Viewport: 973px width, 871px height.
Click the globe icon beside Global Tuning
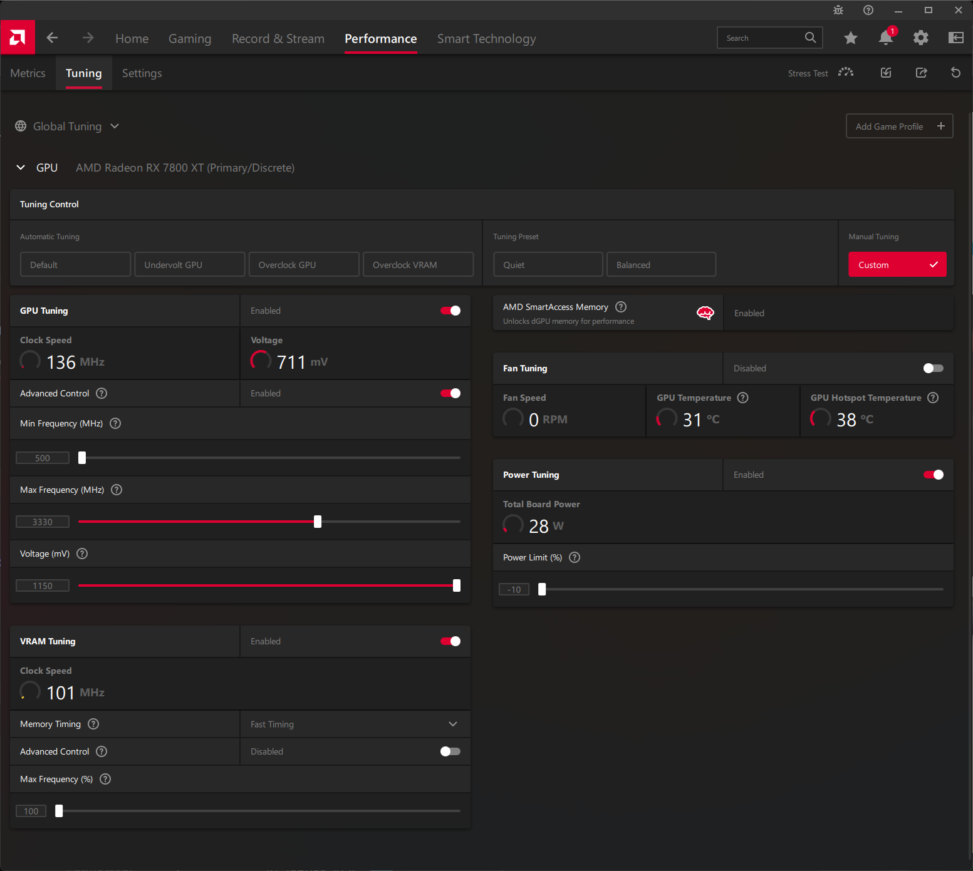click(21, 126)
